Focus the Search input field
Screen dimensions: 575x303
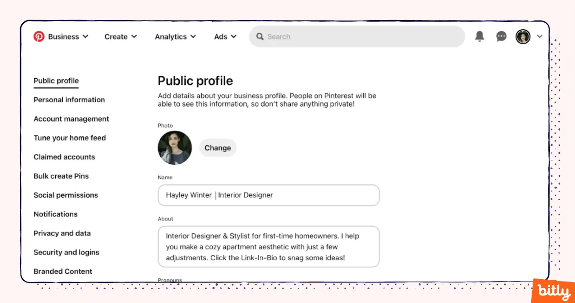click(x=357, y=37)
